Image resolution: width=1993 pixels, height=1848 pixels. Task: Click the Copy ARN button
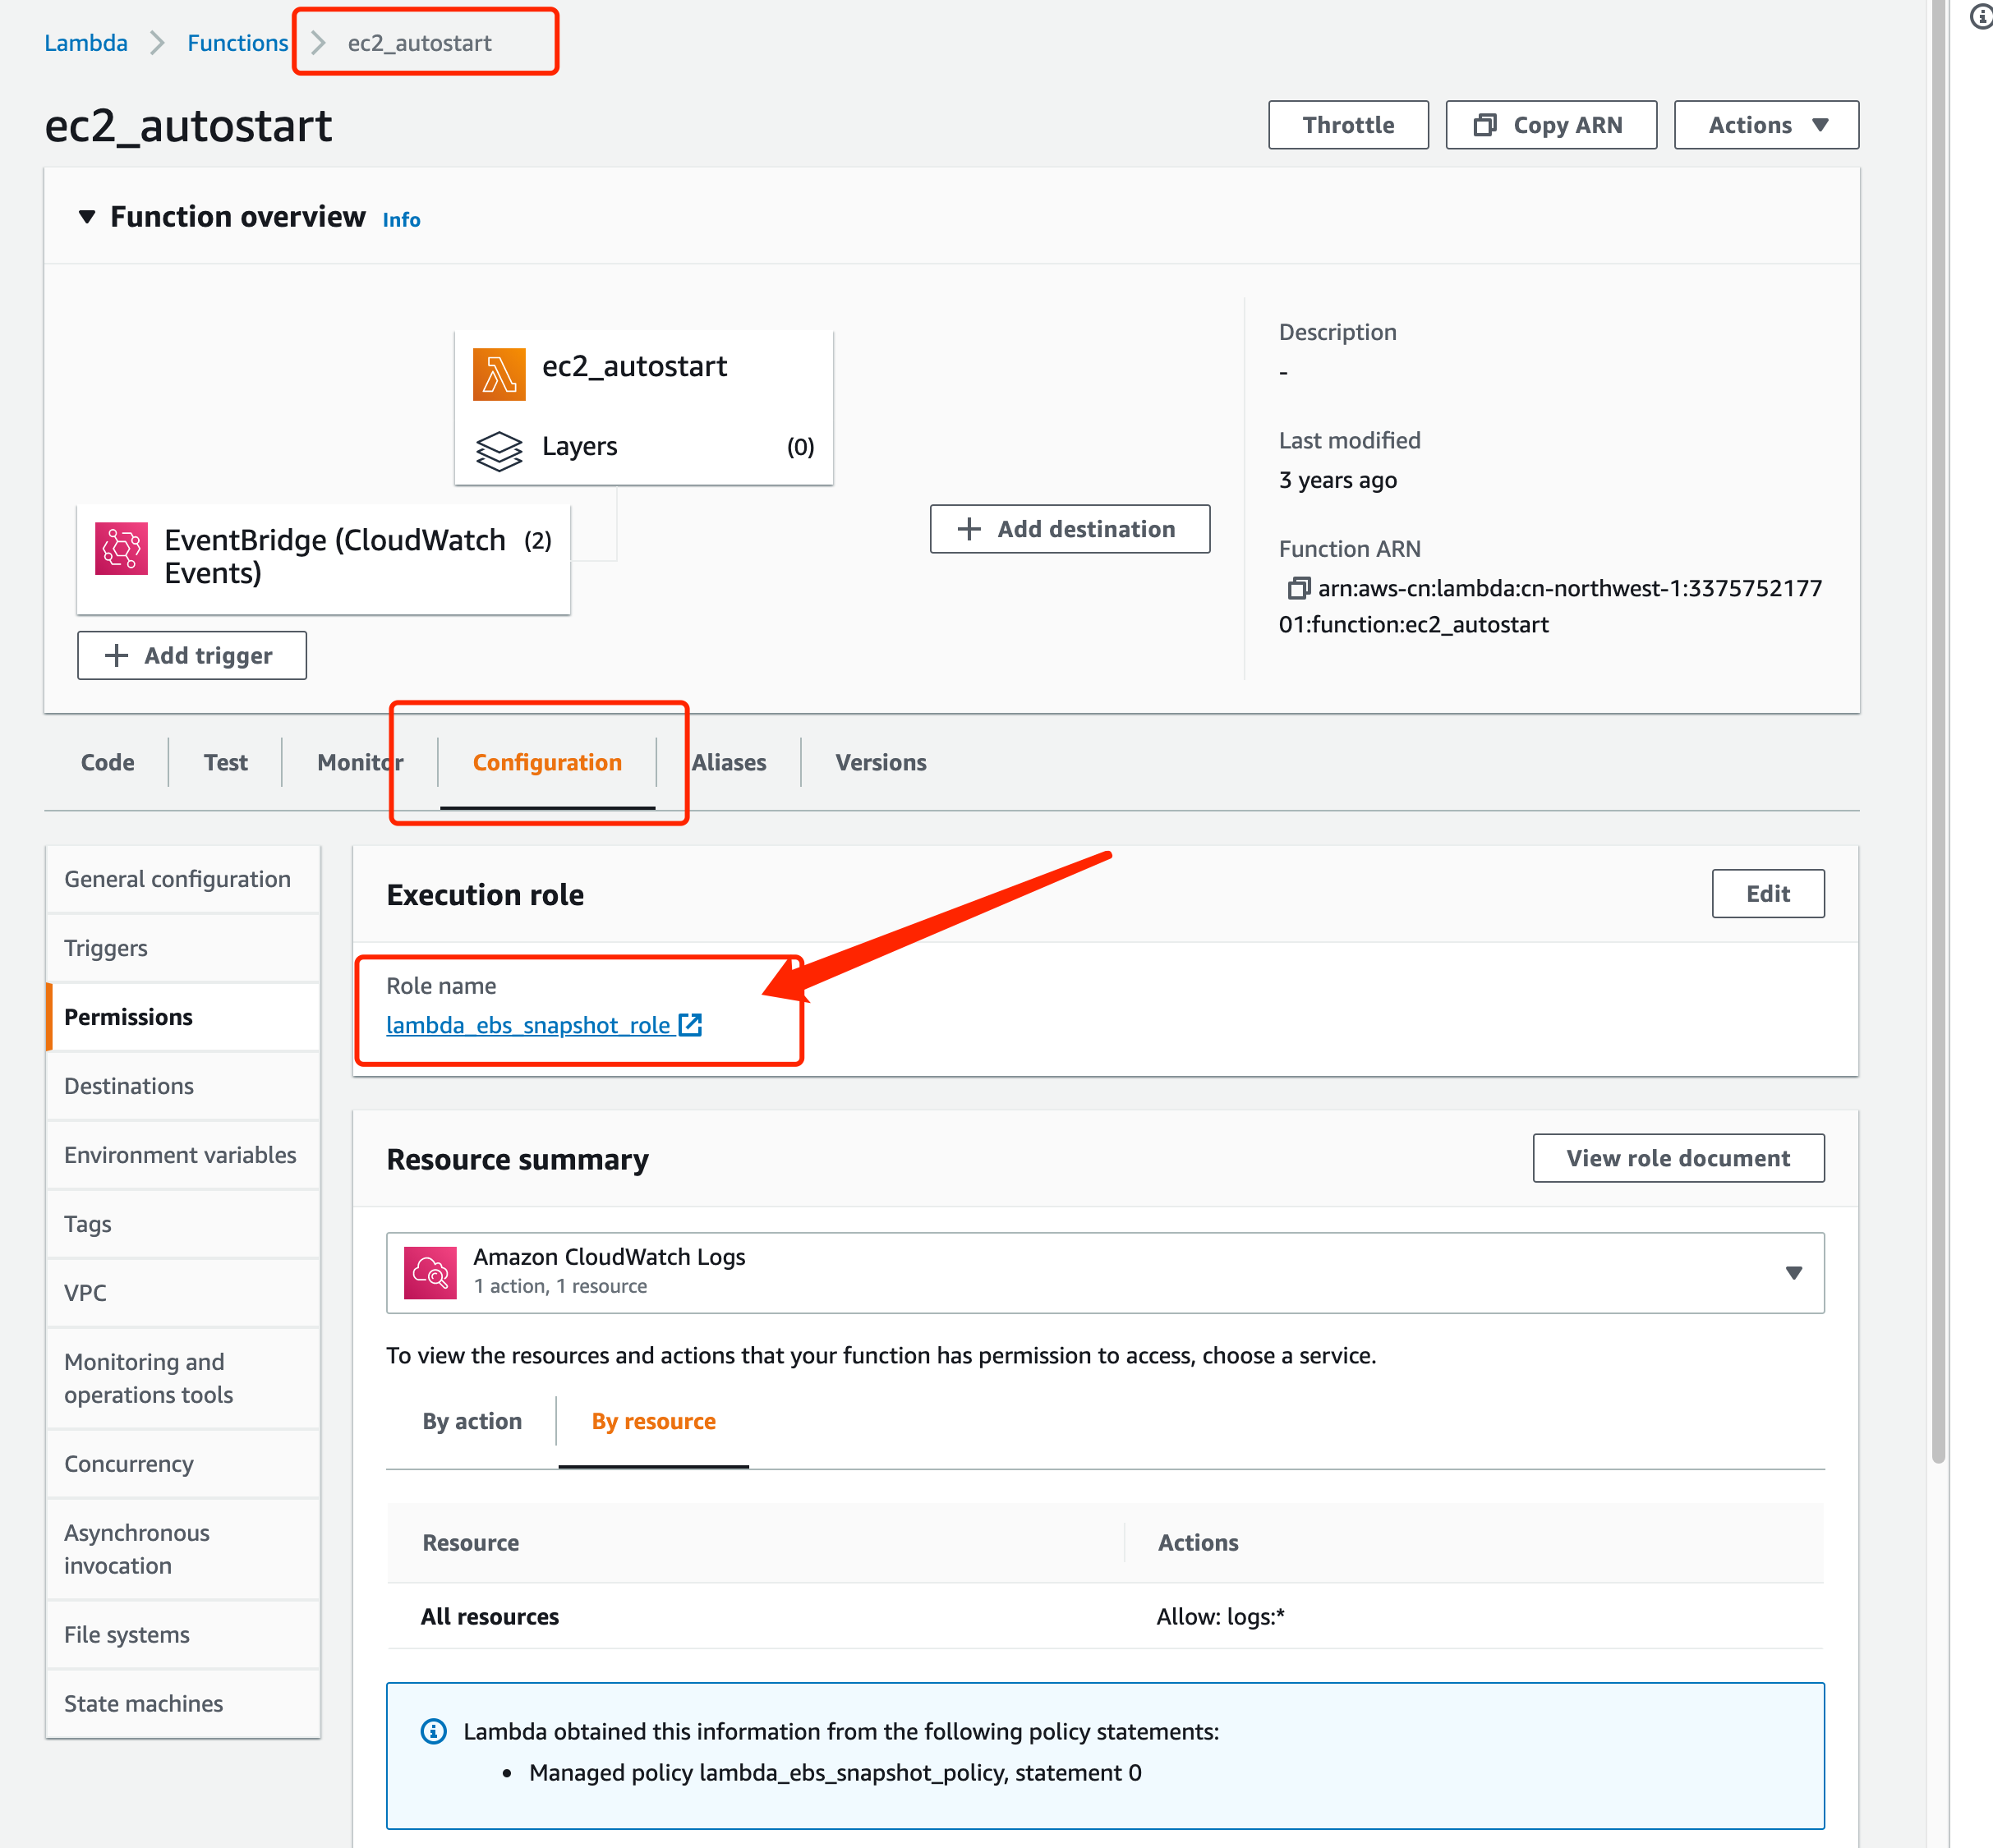click(1550, 125)
